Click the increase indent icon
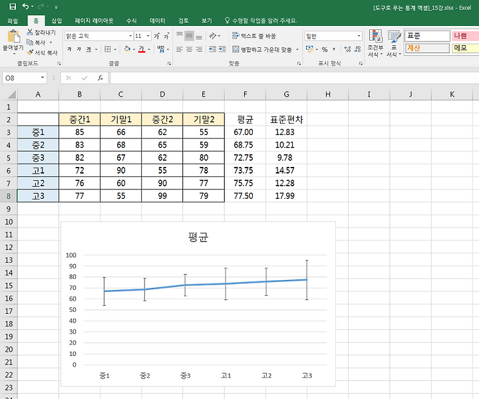The height and width of the screenshot is (399, 479). coord(222,49)
